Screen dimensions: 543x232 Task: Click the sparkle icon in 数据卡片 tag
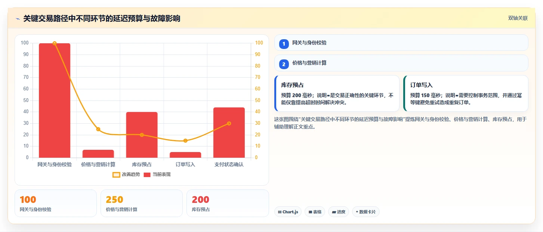[357, 212]
